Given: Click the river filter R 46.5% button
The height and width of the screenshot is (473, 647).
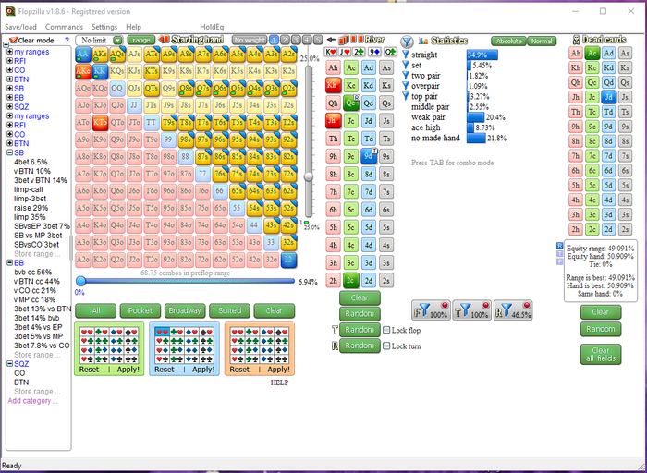Looking at the screenshot, I should point(513,310).
